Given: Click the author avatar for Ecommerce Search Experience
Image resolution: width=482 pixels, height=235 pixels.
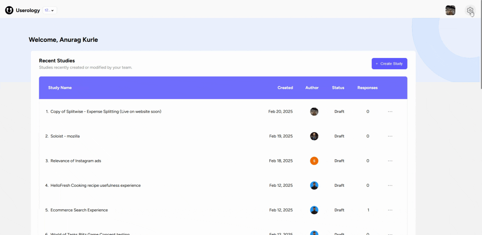Looking at the screenshot, I should 314,210.
